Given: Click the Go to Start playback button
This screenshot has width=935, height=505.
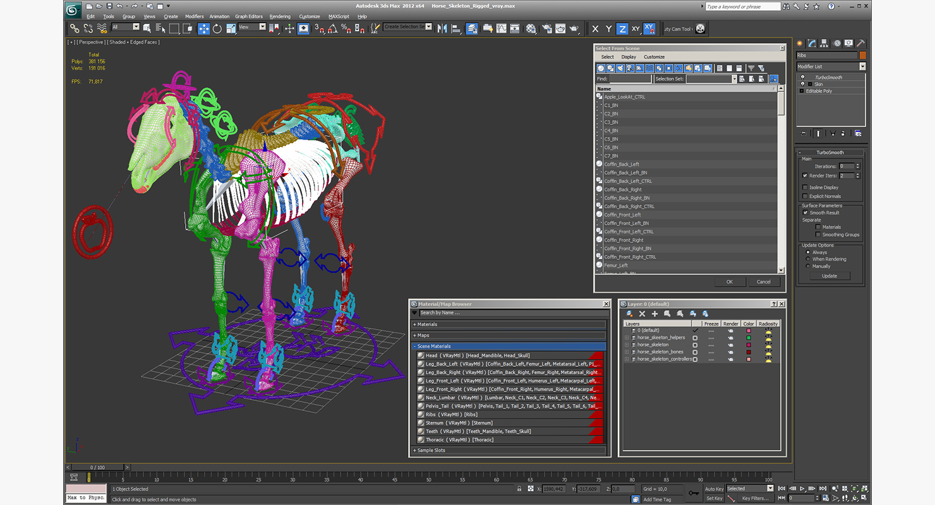Looking at the screenshot, I should pos(781,489).
